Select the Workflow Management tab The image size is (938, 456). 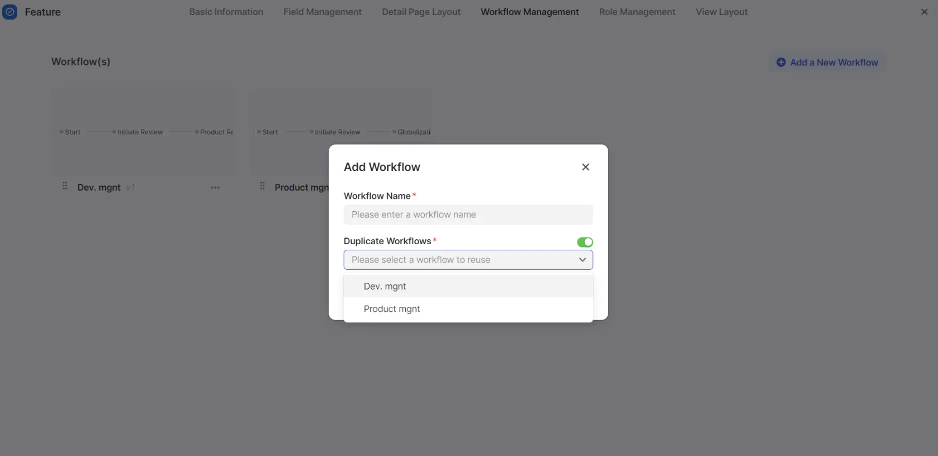point(529,12)
